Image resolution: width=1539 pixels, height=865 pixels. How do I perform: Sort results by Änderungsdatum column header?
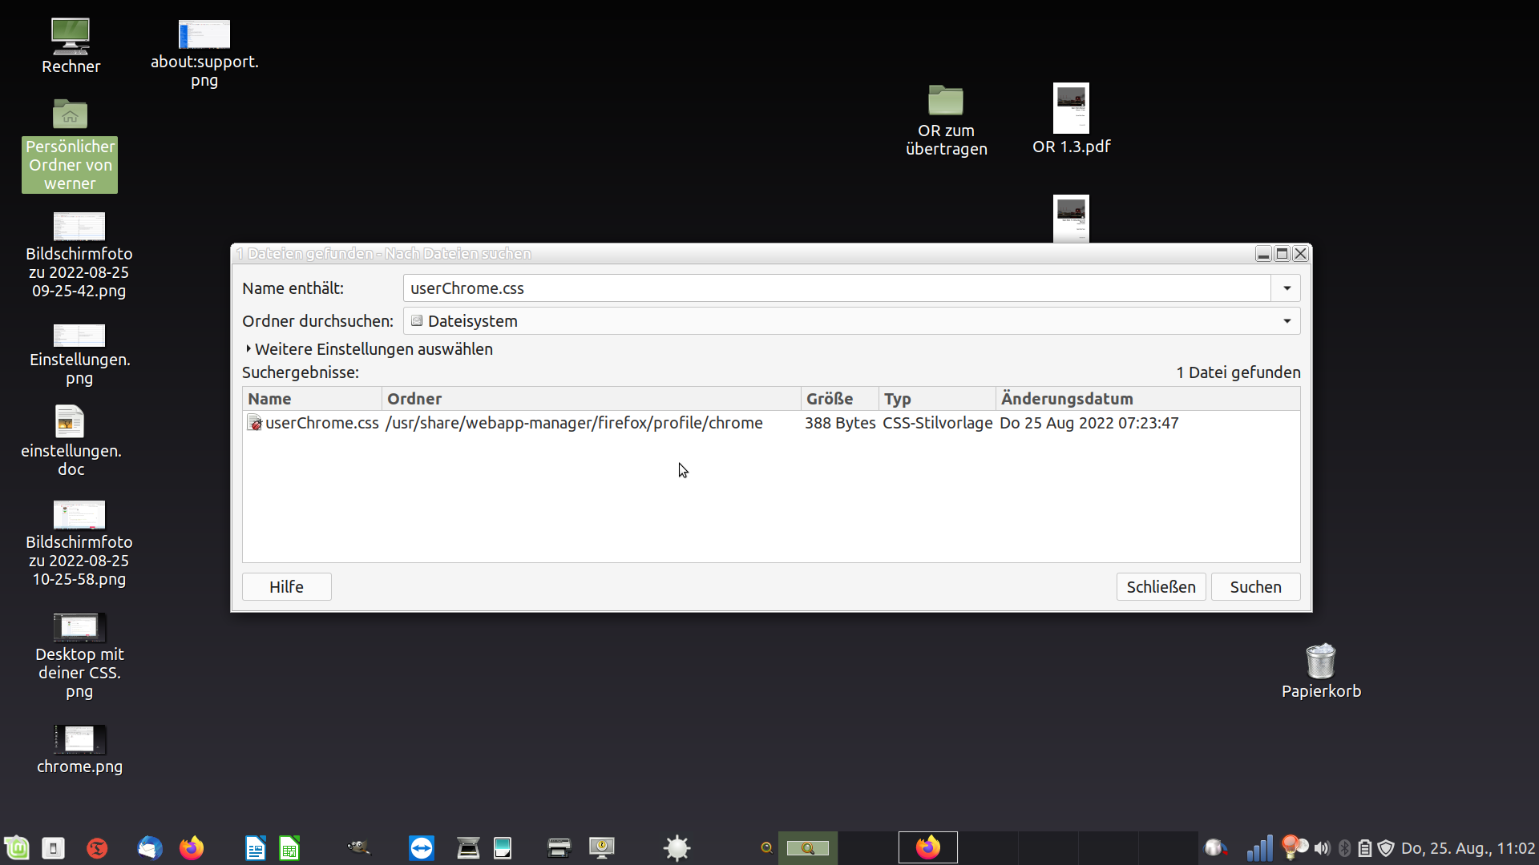point(1066,399)
